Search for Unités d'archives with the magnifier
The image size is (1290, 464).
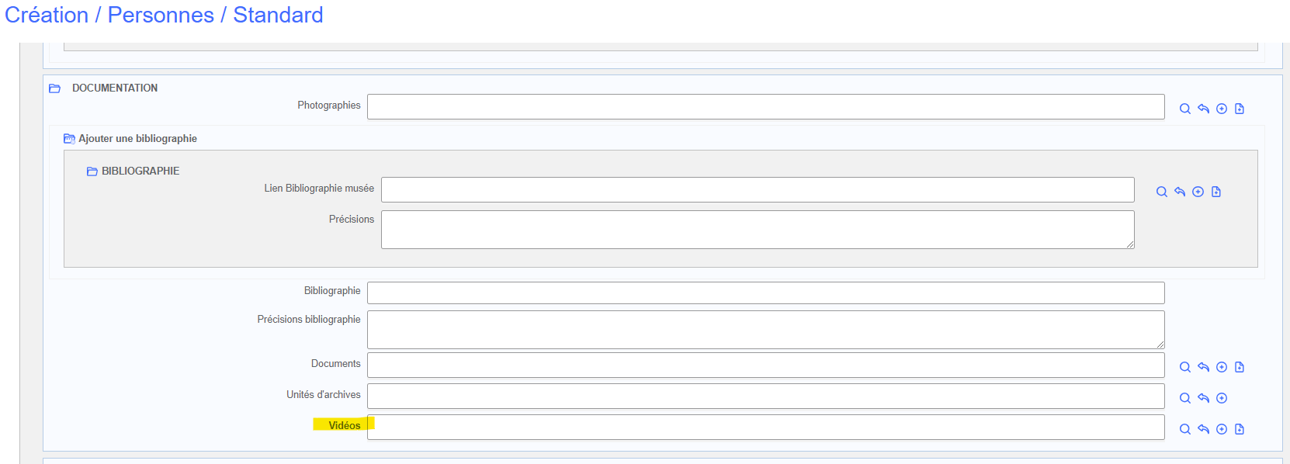coord(1184,398)
